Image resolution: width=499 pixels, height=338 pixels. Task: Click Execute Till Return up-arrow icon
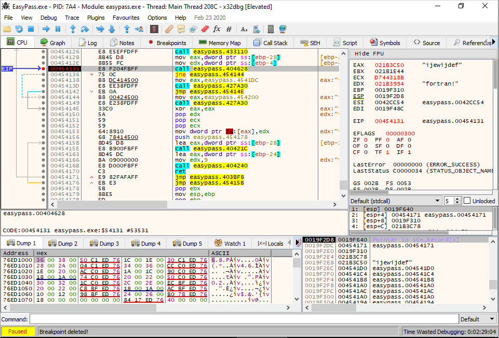(127, 29)
